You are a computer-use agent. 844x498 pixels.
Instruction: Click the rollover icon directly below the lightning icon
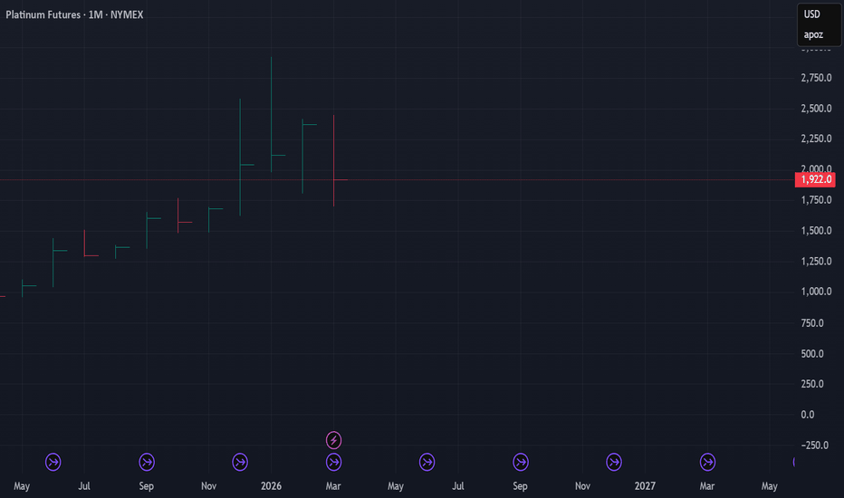coord(334,462)
